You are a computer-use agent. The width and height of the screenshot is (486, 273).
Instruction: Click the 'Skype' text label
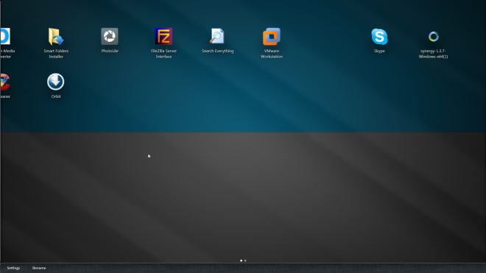click(x=379, y=51)
